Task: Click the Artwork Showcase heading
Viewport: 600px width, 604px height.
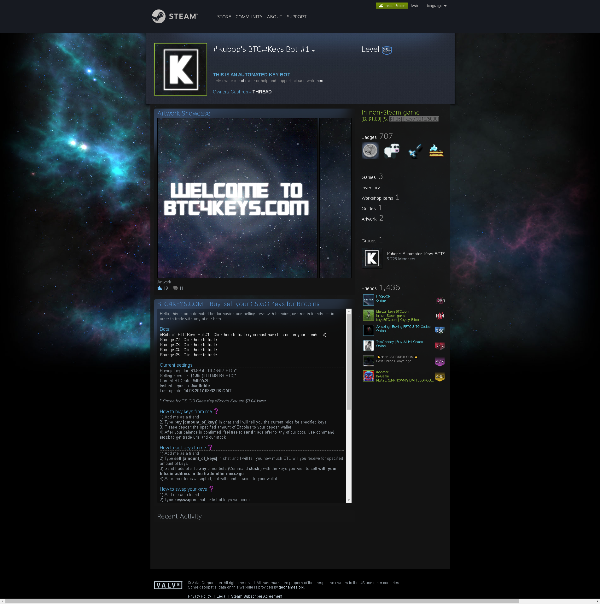Action: (x=184, y=113)
